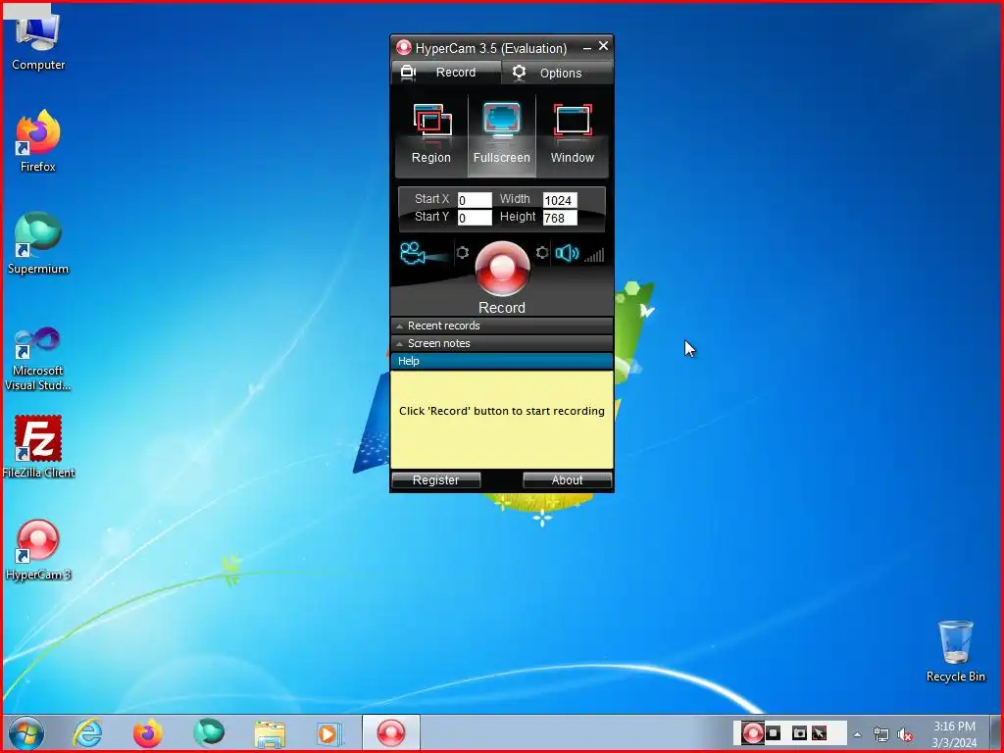Click the Start X input field

tap(475, 200)
